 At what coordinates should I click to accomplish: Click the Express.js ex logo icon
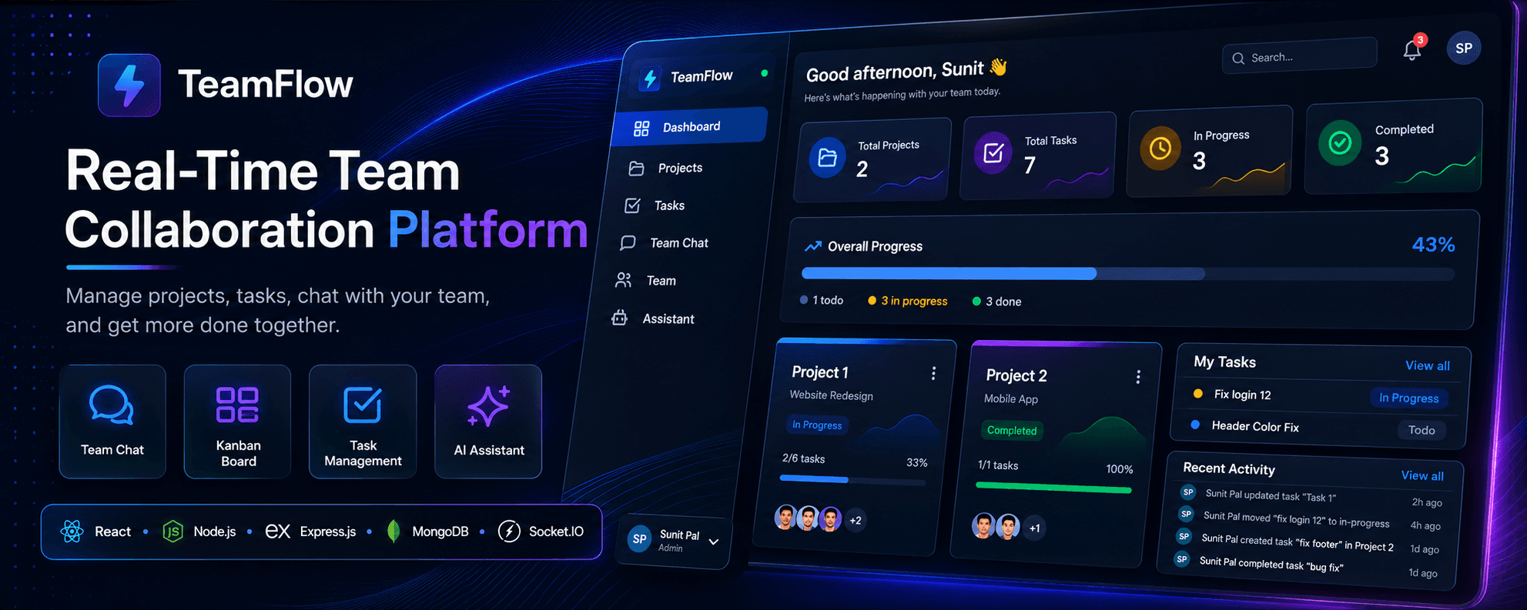coord(277,532)
